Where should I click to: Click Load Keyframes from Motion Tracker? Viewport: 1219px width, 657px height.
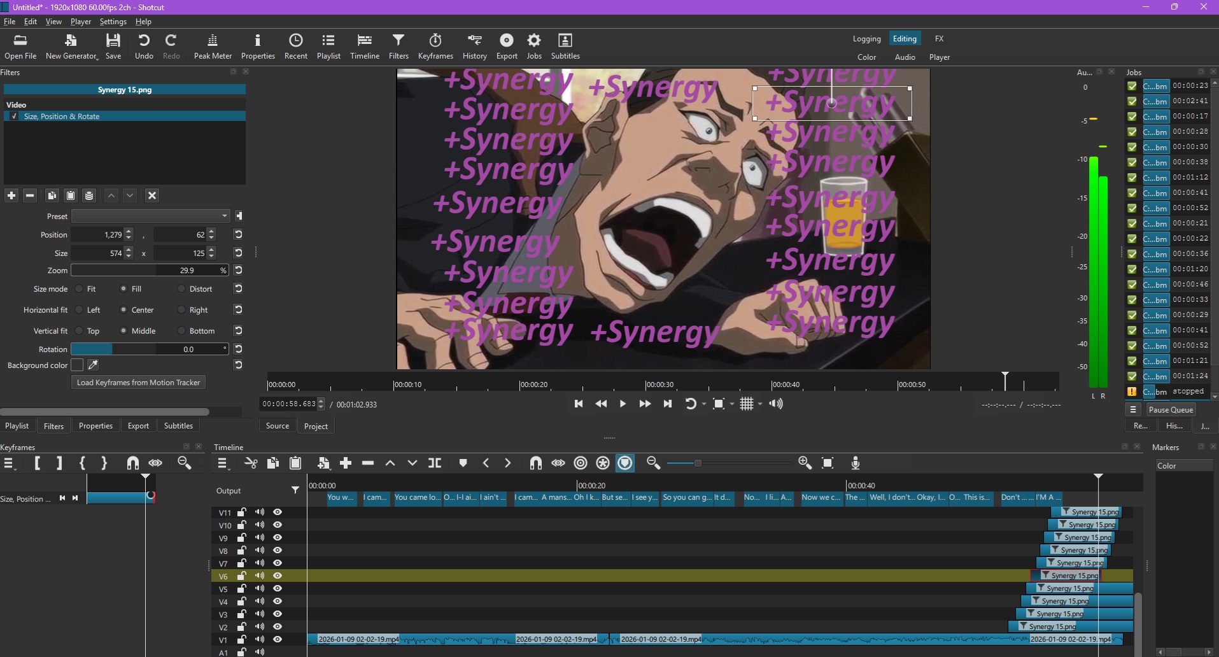pos(138,383)
